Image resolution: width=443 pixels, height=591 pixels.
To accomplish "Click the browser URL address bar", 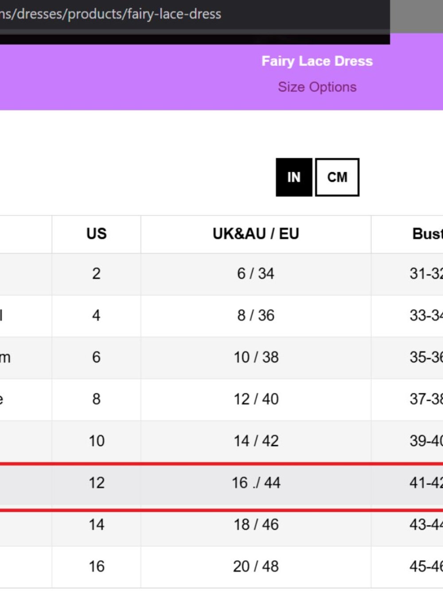I will 195,14.
